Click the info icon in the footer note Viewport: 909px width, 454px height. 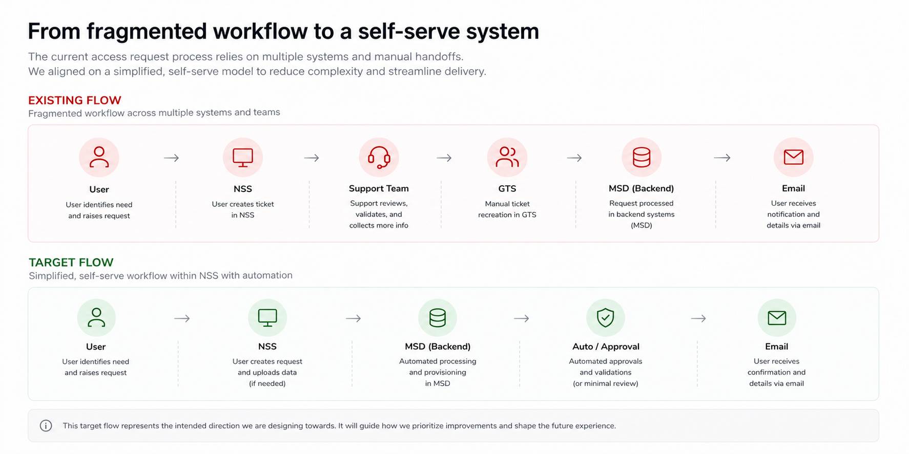[x=46, y=426]
